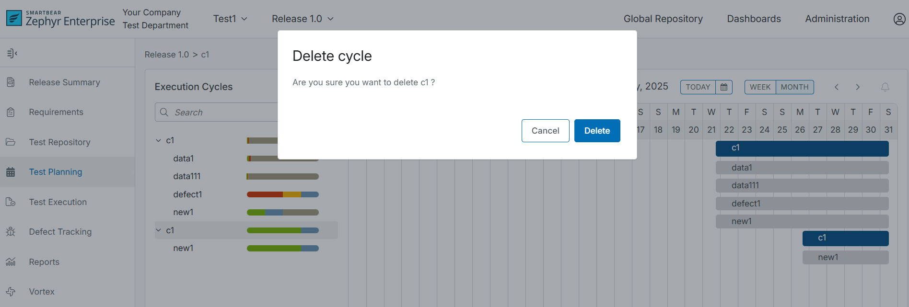The image size is (909, 307).
Task: Collapse the second c1 cycle tree node
Action: 159,230
